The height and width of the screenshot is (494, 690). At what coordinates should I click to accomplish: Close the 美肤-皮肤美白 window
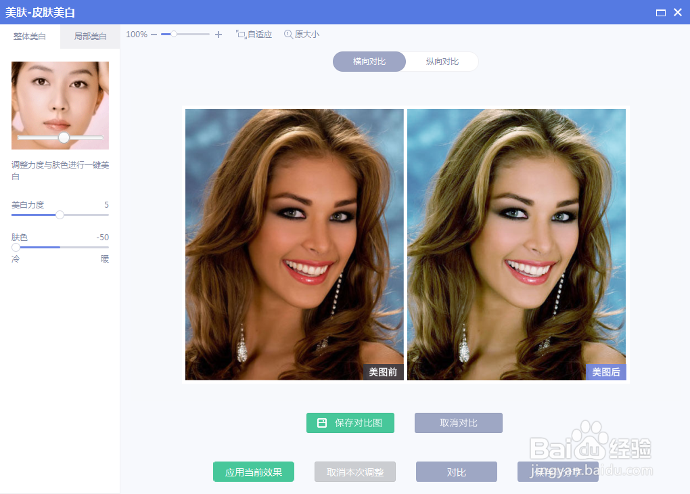678,12
